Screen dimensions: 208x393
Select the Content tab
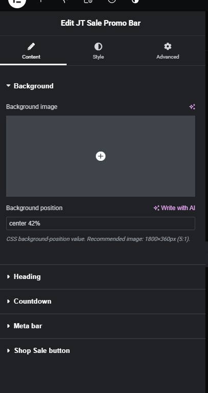pyautogui.click(x=31, y=51)
